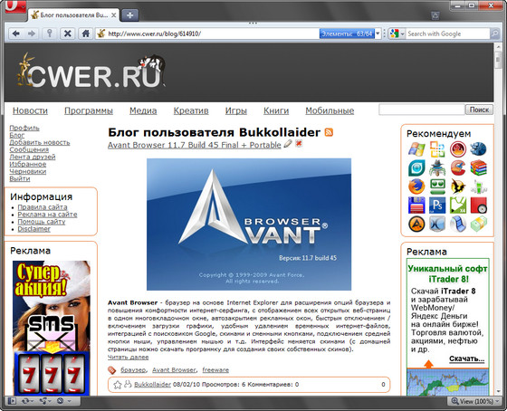Open the money stack recommended icon
Viewport: 507px width, 411px height.
click(478, 224)
